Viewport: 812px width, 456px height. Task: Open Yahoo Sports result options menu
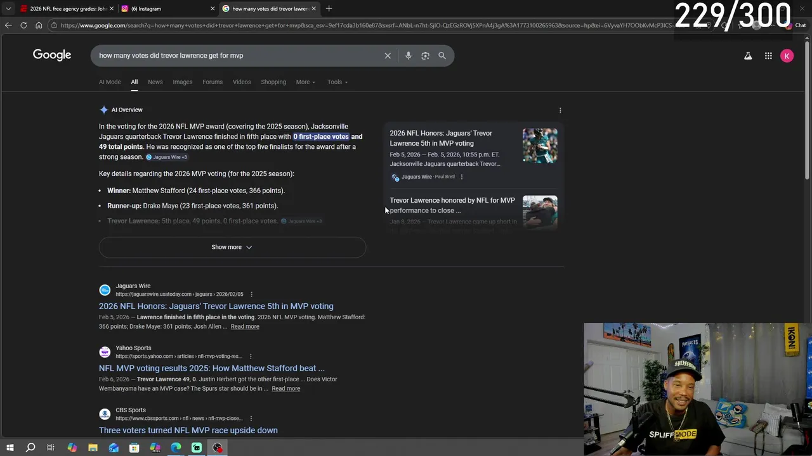[251, 356]
